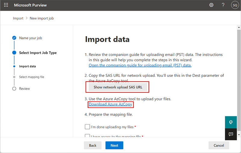The width and height of the screenshot is (241, 153).
Task: Open the app launcher waffle menu
Action: pos(6,5)
